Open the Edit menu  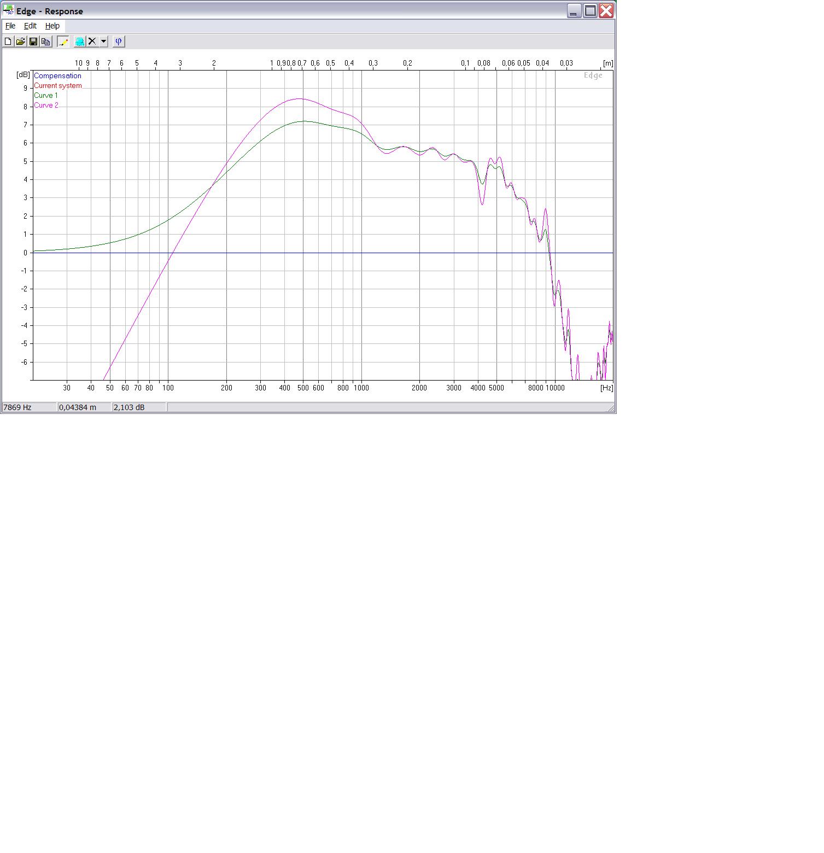(x=30, y=26)
